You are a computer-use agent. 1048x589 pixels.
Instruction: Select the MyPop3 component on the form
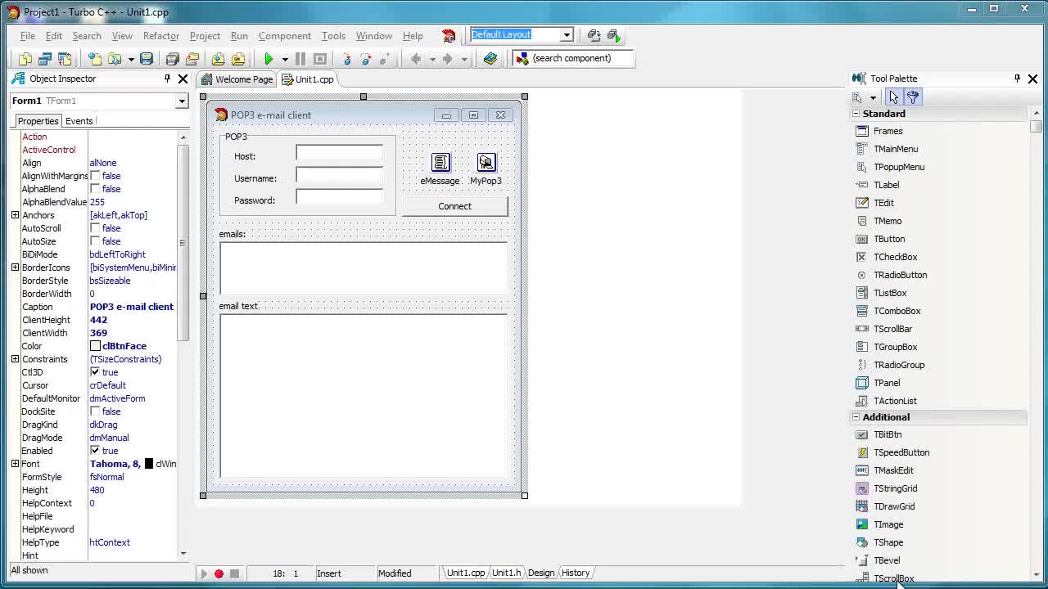pos(486,162)
